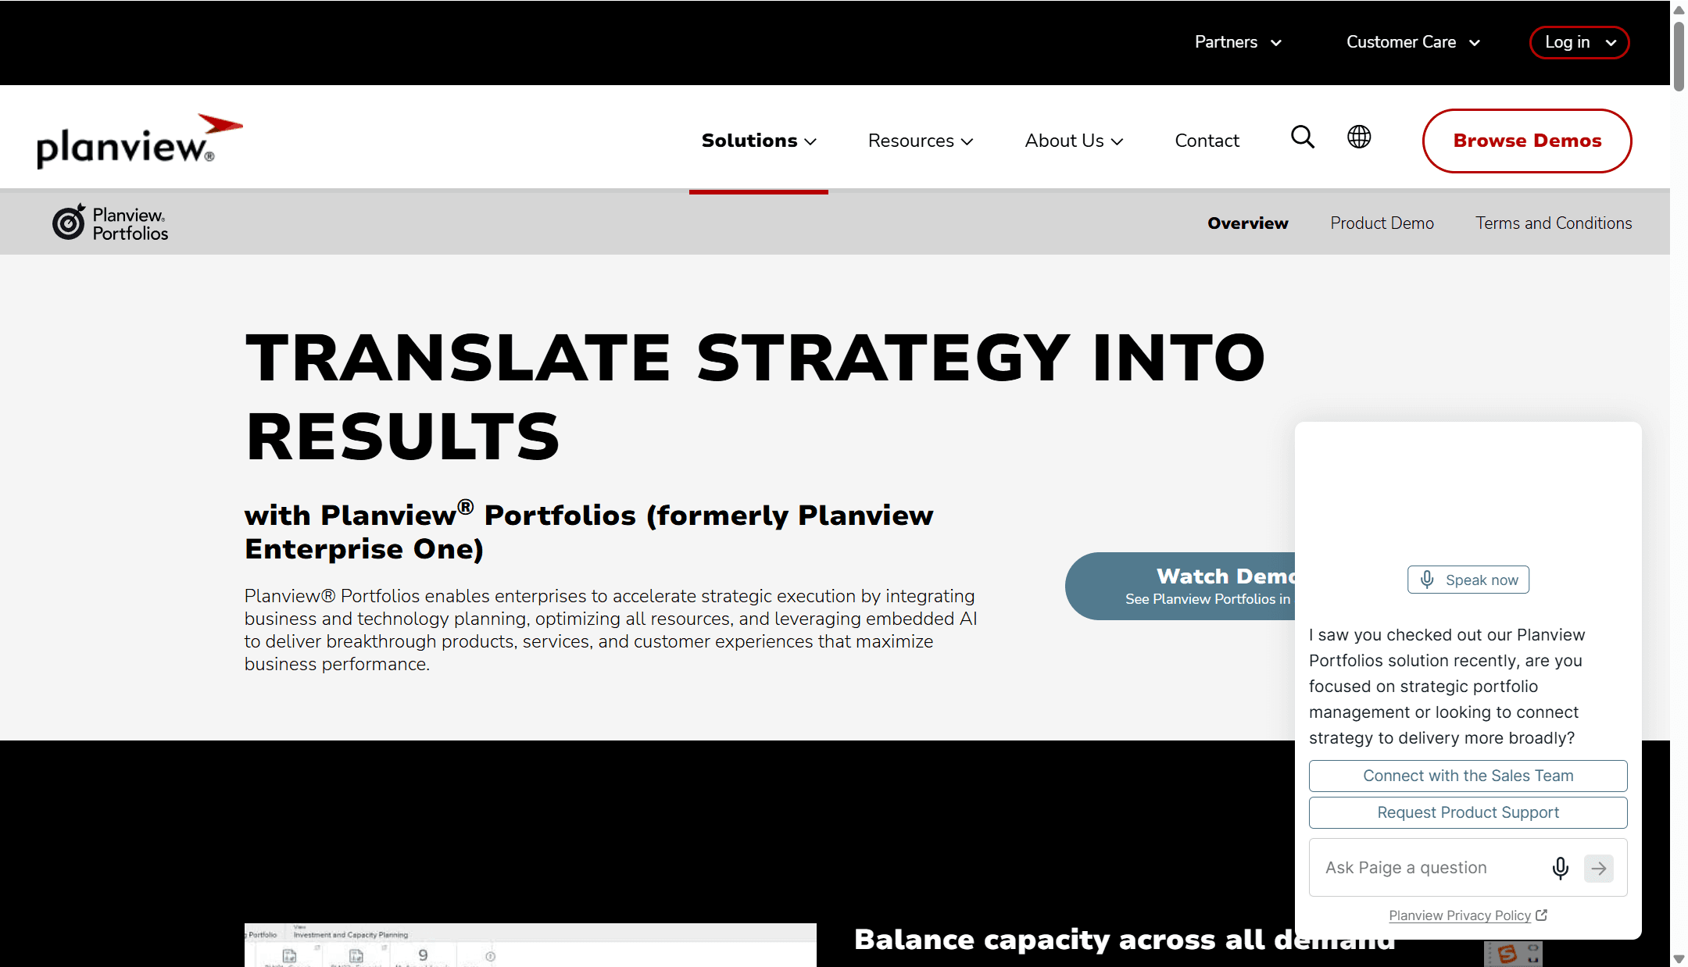Expand the Customer Care dropdown

(1413, 42)
